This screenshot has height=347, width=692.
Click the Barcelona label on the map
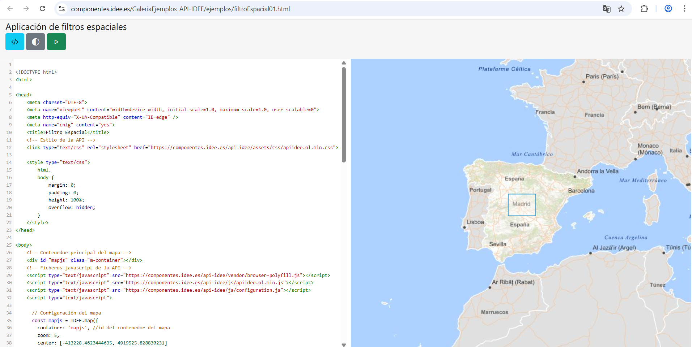point(581,191)
